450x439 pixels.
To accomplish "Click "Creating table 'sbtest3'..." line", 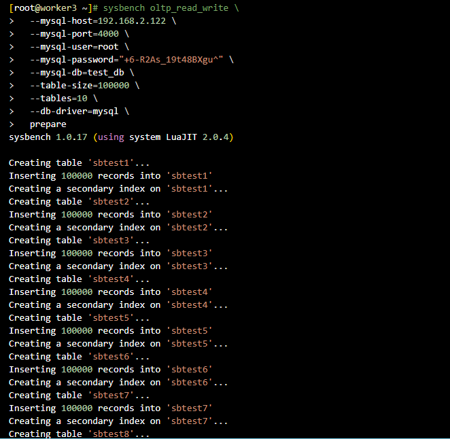I will coord(80,241).
